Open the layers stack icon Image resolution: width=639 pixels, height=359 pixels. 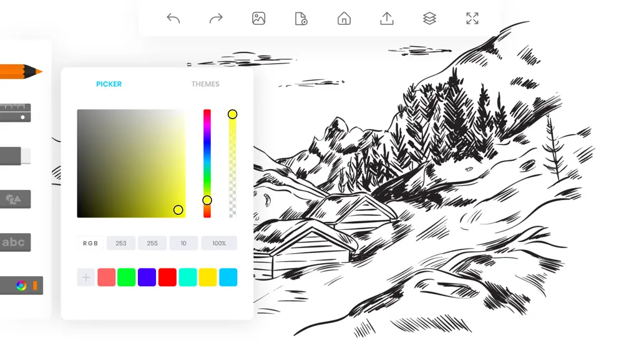tap(429, 18)
